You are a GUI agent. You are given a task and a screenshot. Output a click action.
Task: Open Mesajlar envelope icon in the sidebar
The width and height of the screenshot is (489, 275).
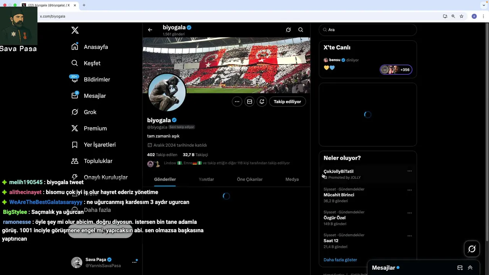coord(75,95)
